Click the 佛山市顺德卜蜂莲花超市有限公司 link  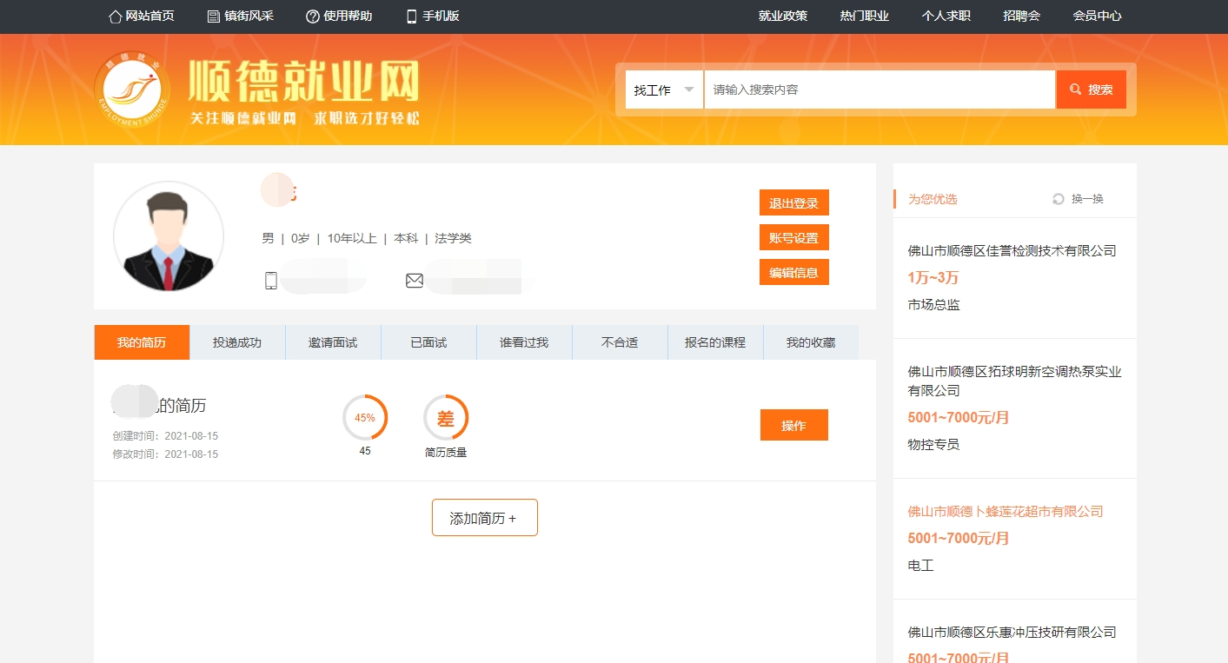pos(1005,511)
